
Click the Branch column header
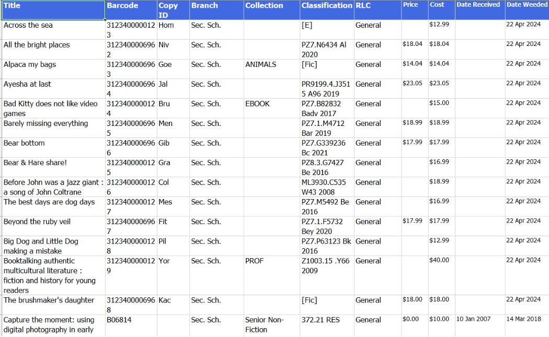pyautogui.click(x=217, y=10)
